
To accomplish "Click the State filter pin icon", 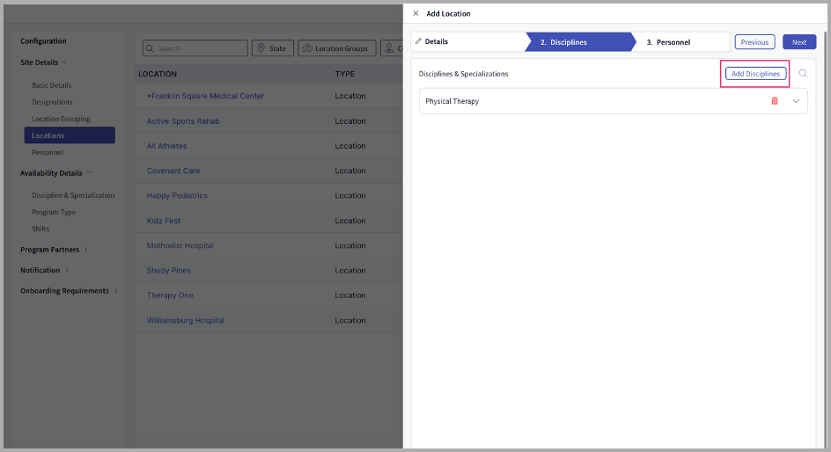I will click(x=261, y=48).
